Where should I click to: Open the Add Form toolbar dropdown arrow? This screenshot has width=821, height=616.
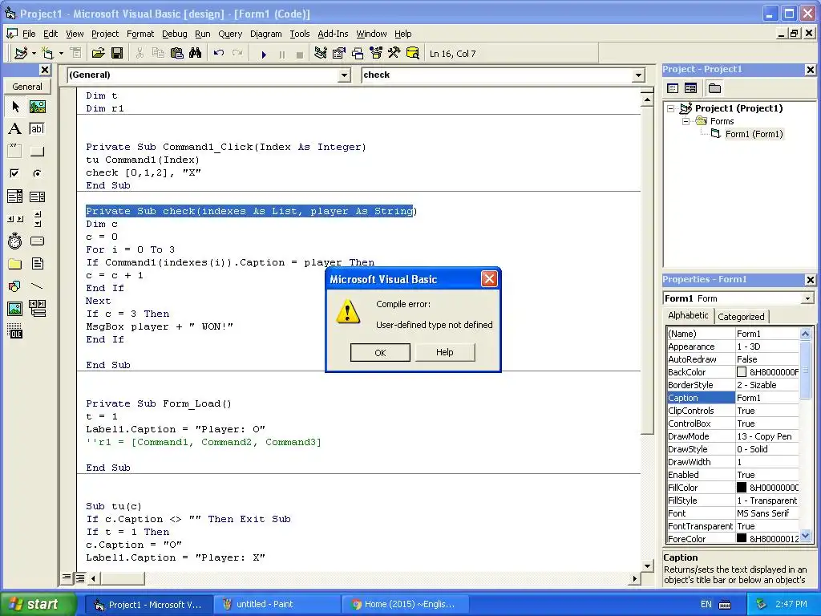[x=61, y=53]
